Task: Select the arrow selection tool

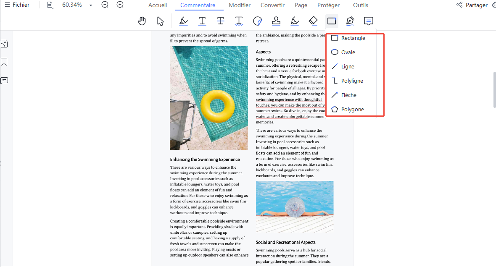Action: coord(160,21)
